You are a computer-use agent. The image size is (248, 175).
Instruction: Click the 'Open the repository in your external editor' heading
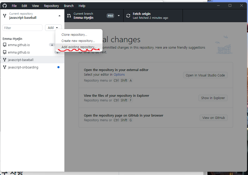pyautogui.click(x=116, y=70)
